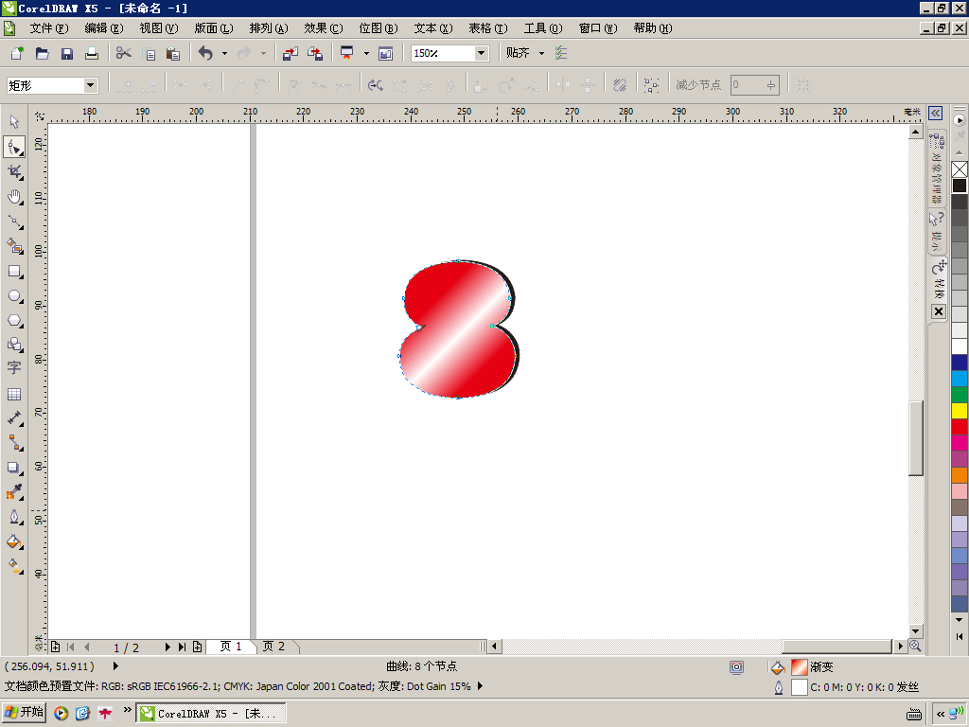
Task: Apply the no-fill crossed swatch
Action: tap(960, 168)
